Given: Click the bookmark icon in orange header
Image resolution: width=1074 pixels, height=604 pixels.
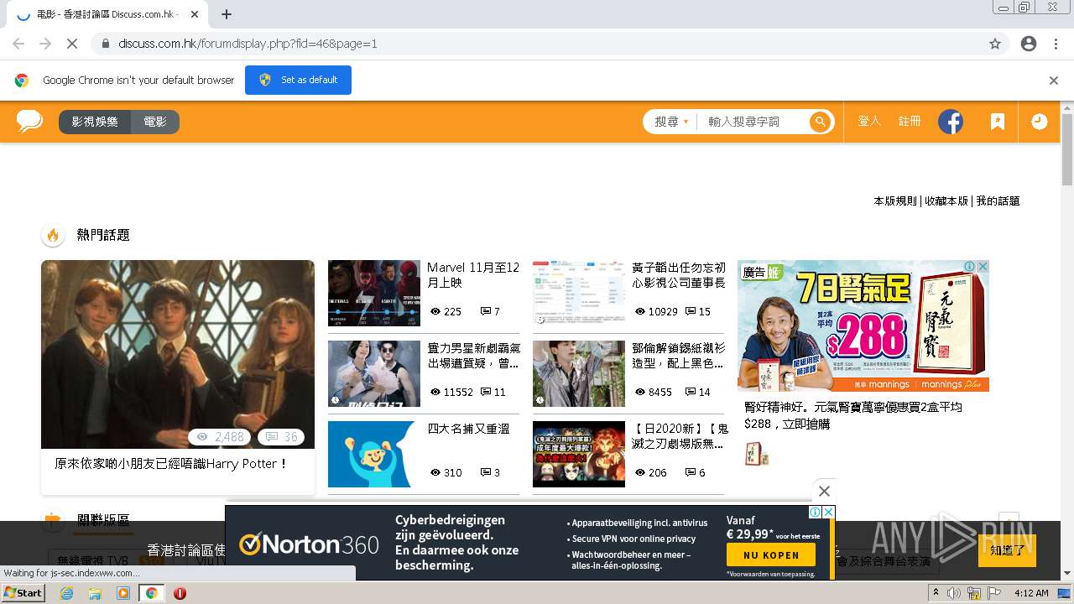Looking at the screenshot, I should click(x=997, y=122).
